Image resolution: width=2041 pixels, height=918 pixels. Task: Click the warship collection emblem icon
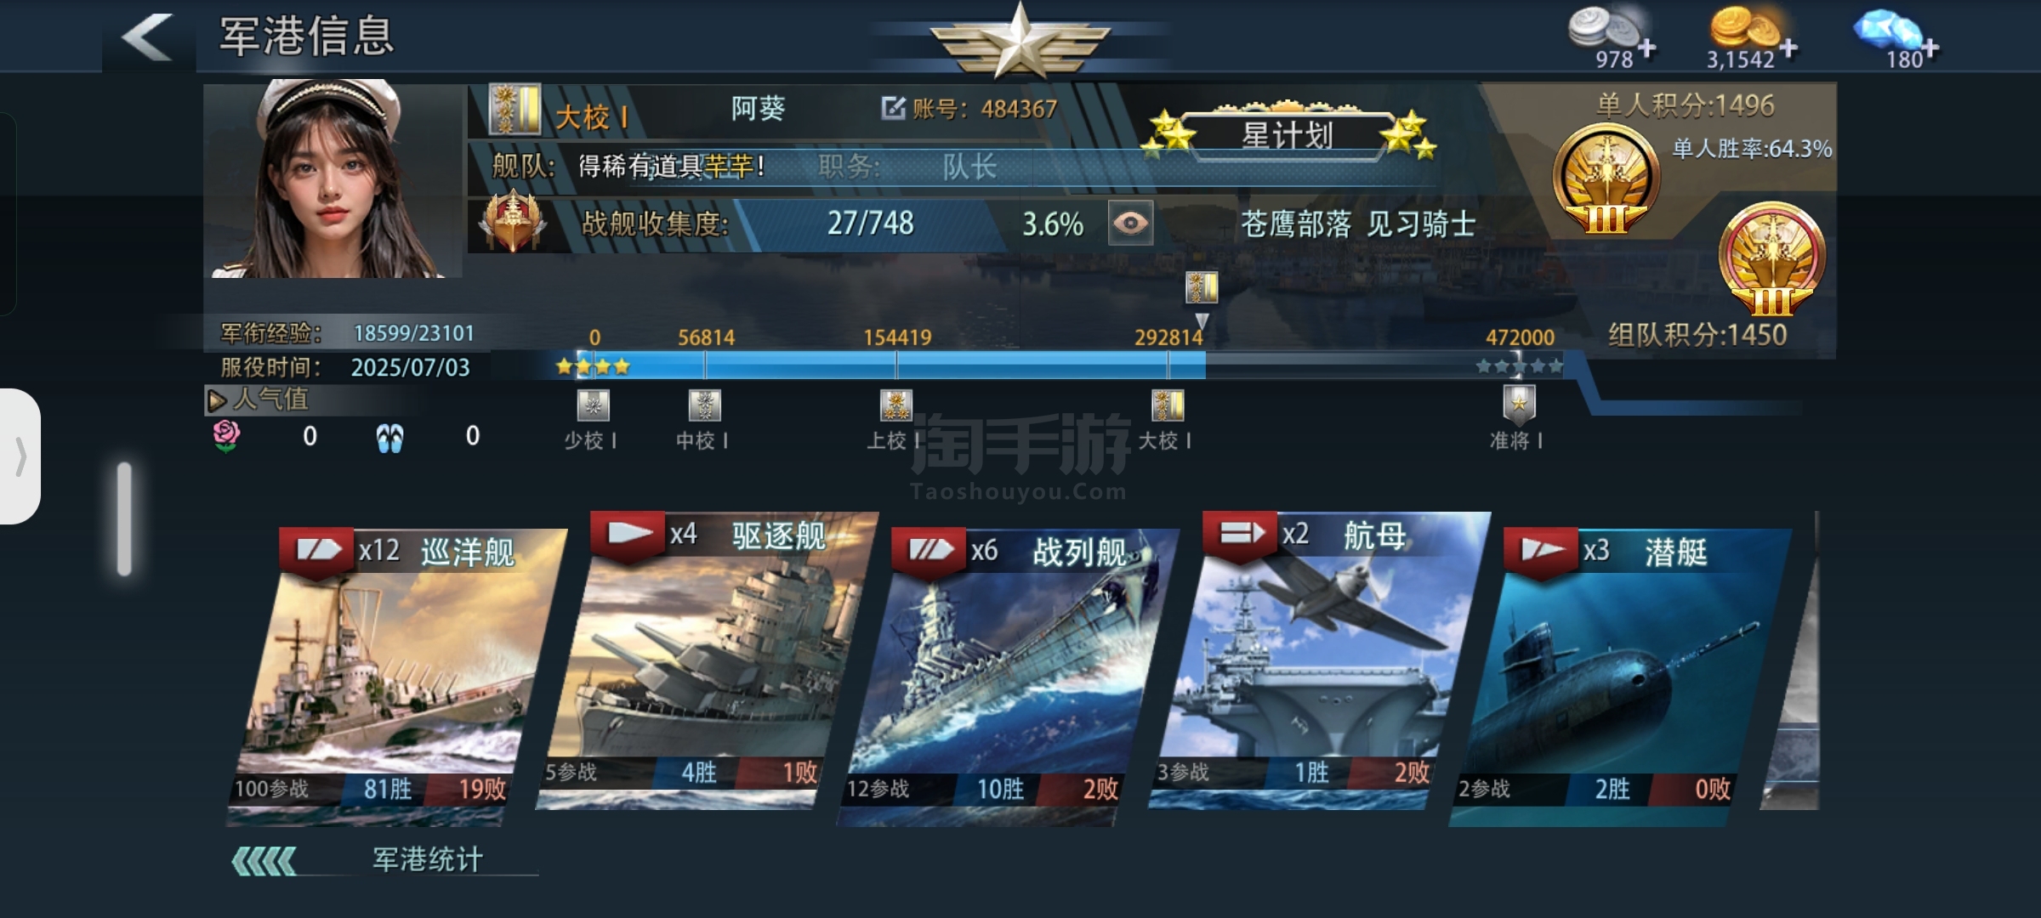[512, 223]
